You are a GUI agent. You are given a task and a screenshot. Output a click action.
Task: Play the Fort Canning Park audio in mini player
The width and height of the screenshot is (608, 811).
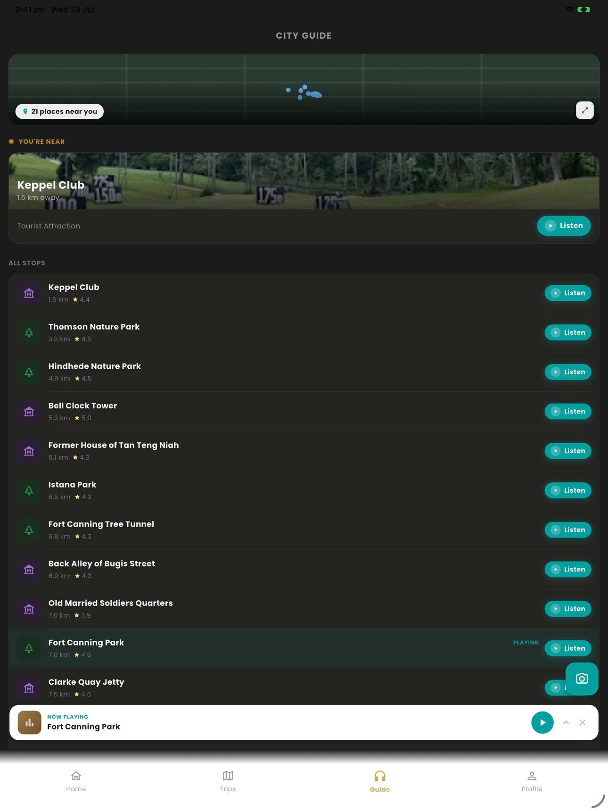542,722
